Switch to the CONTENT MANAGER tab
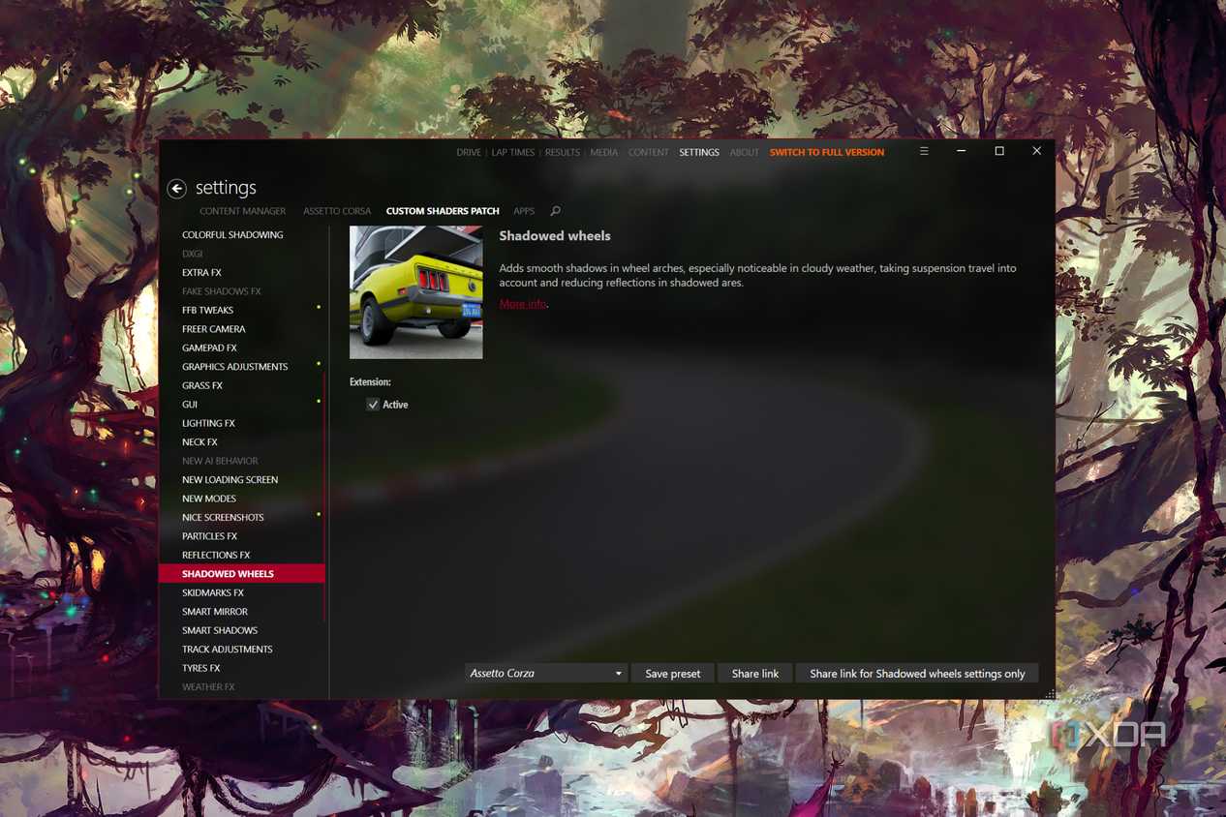 [x=242, y=210]
